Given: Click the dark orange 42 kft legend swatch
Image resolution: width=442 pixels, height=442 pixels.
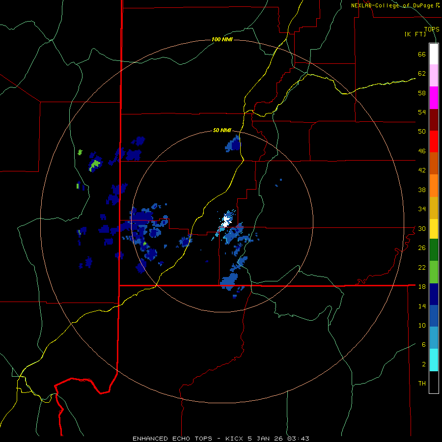Looking at the screenshot, I should (434, 163).
